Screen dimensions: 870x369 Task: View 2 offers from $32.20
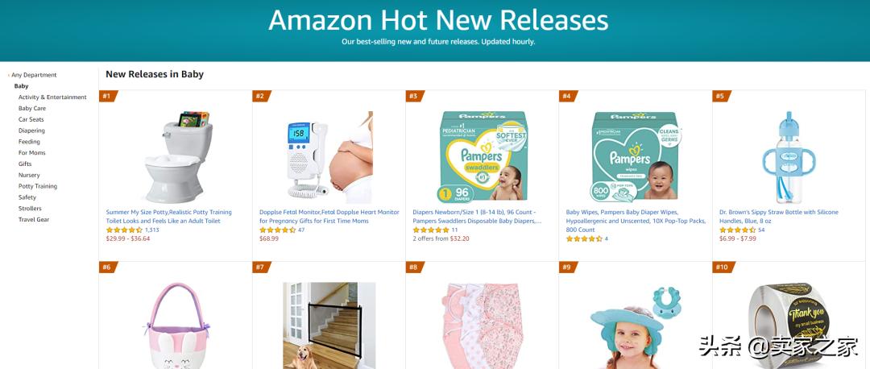[441, 238]
